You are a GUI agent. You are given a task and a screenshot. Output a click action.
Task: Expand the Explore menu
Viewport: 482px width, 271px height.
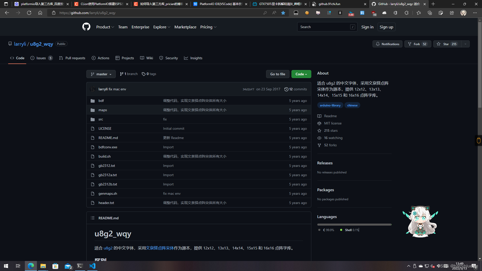click(162, 27)
